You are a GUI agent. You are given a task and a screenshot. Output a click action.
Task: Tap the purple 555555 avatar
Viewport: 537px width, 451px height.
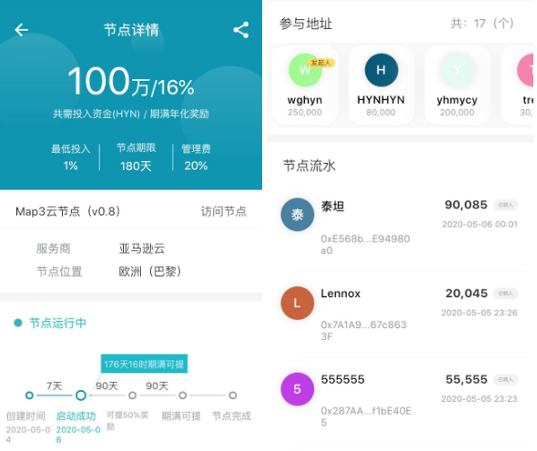(x=298, y=389)
